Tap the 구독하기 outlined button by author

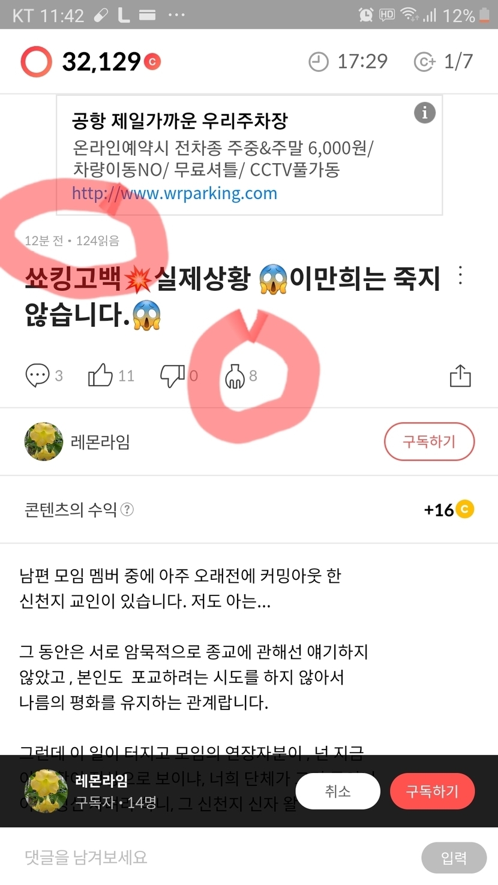click(429, 442)
